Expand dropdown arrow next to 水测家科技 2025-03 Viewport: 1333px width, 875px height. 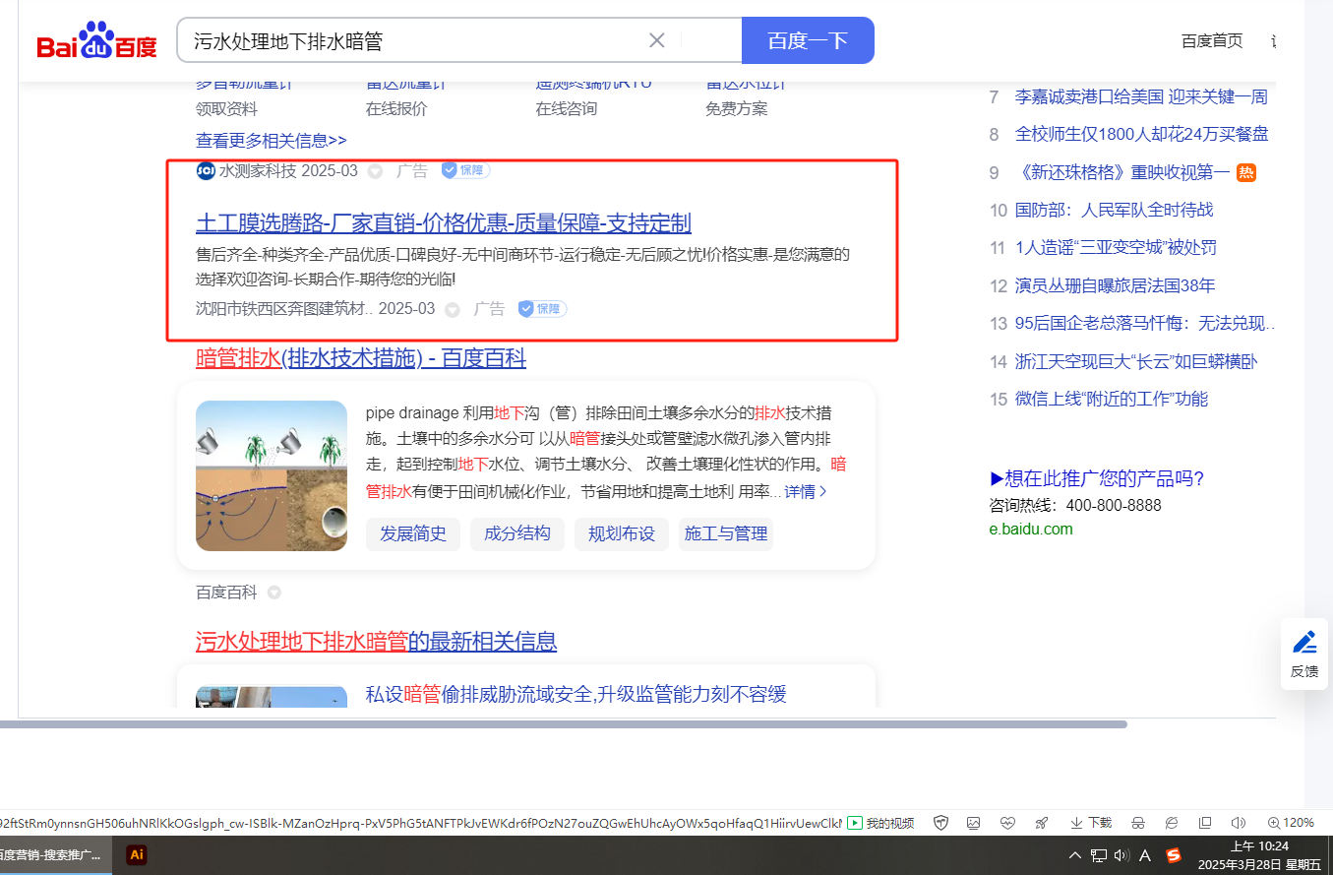coord(375,171)
